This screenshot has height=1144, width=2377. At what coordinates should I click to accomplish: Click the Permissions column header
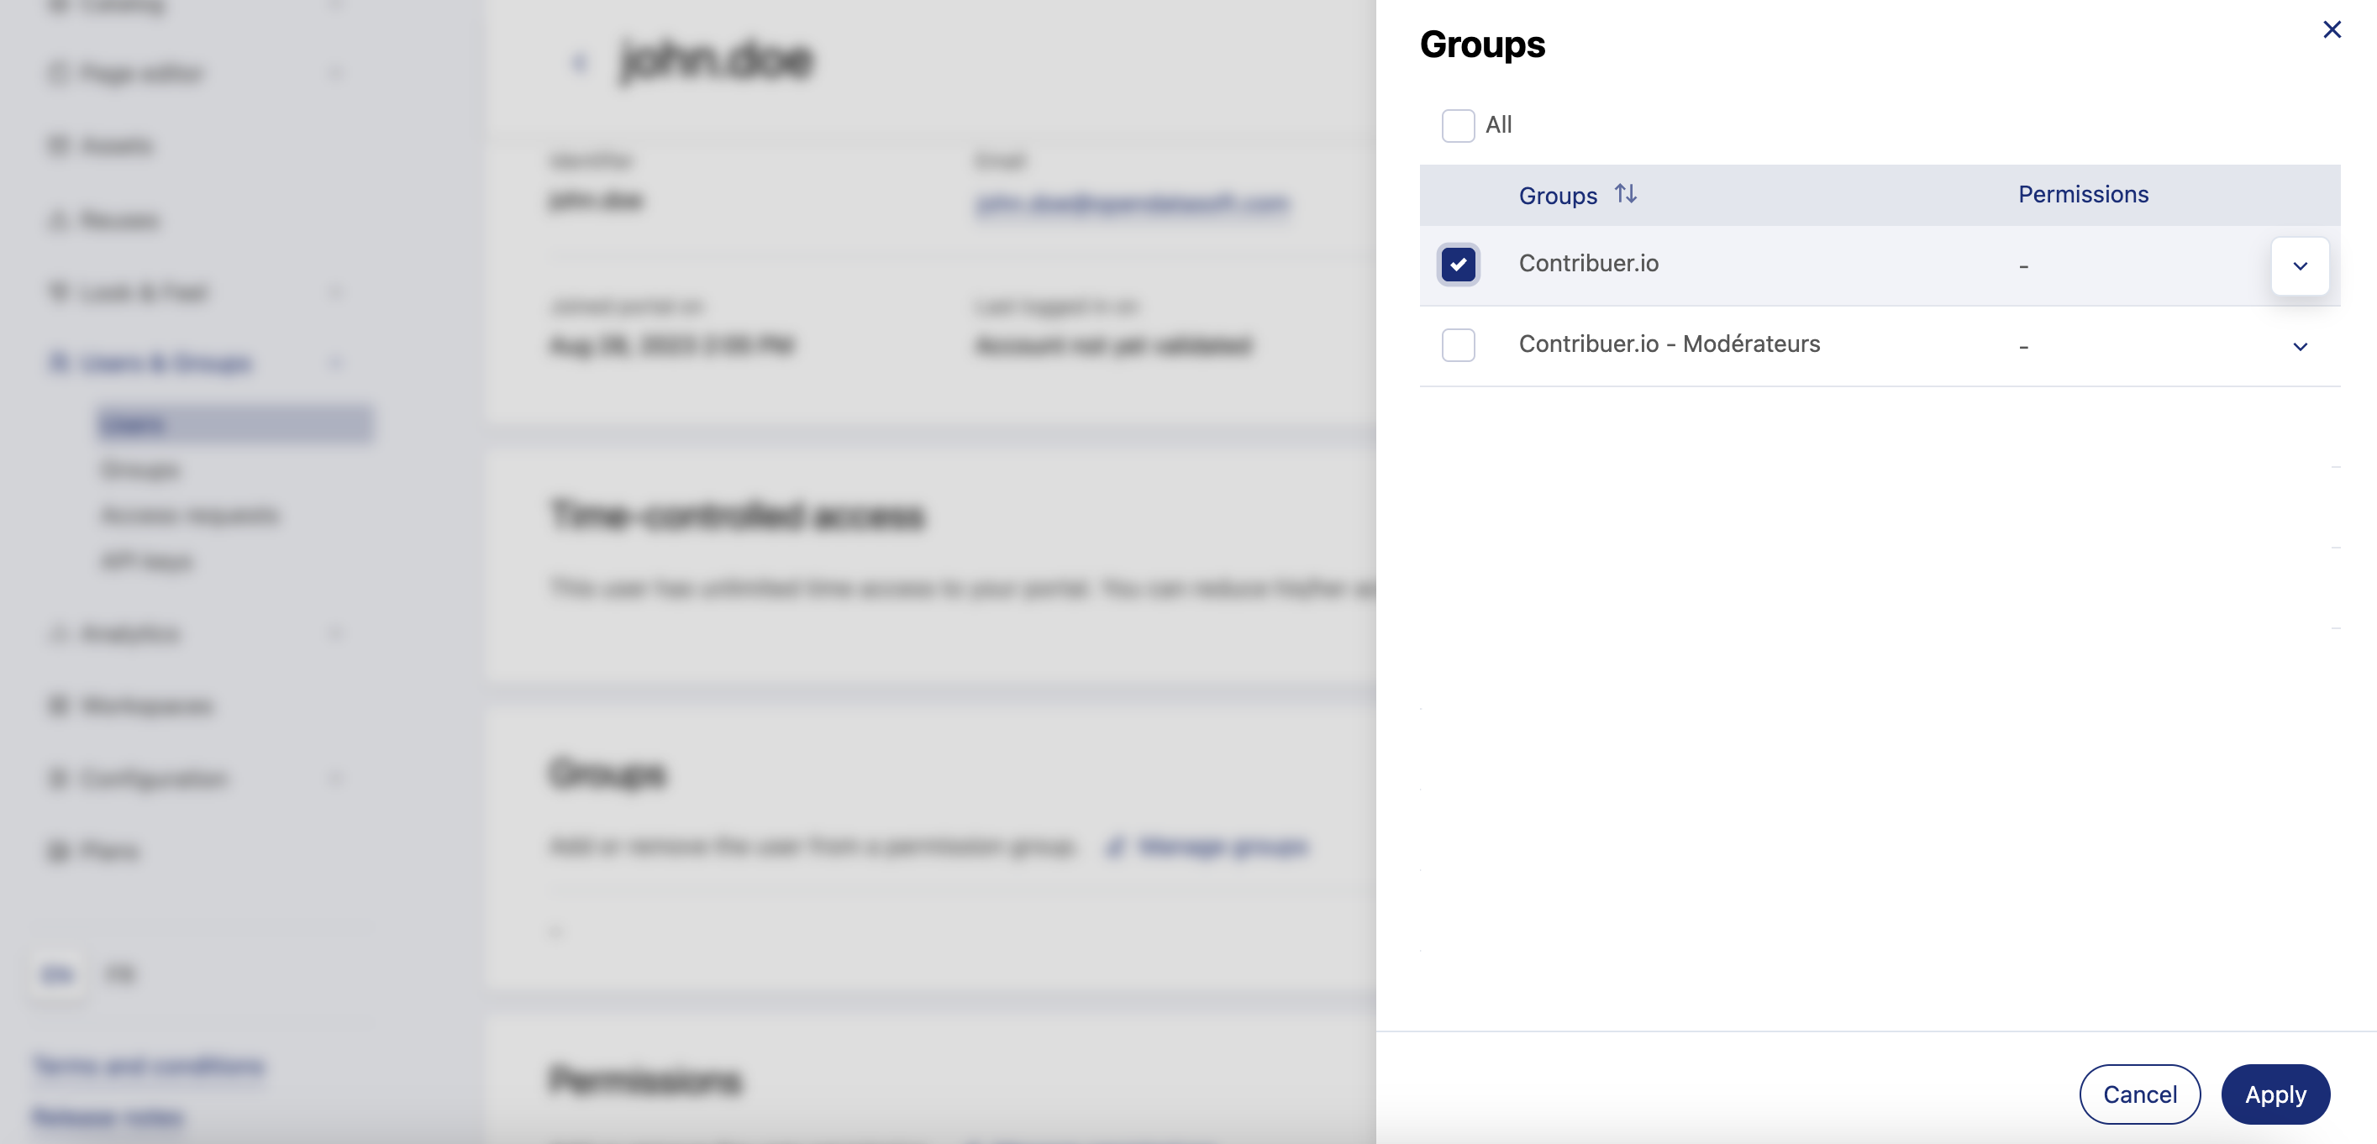[2082, 195]
